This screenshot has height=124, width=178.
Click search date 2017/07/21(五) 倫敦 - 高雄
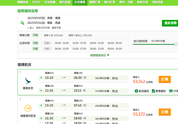[44, 23]
